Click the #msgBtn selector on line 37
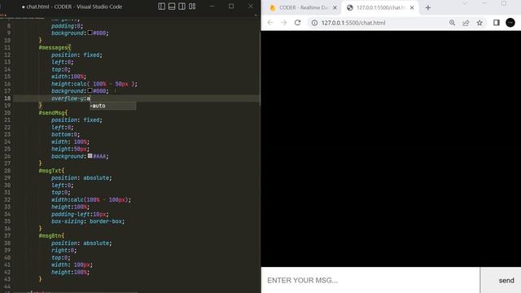This screenshot has width=521, height=293. pos(51,236)
